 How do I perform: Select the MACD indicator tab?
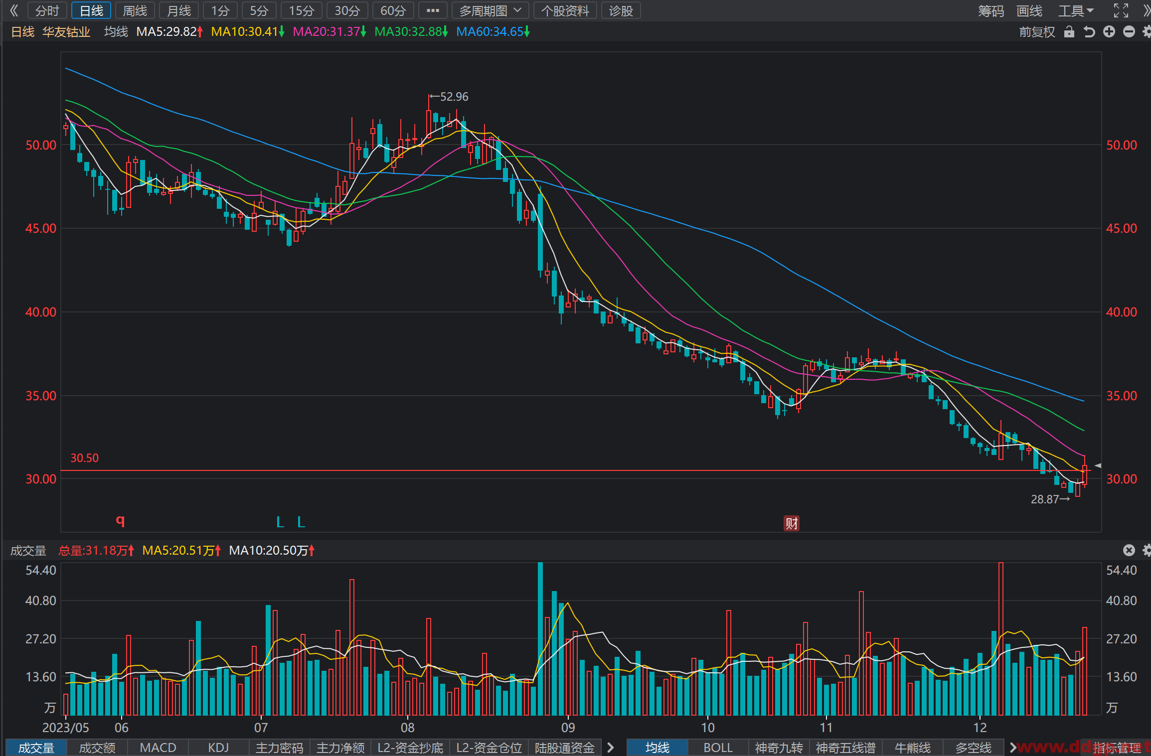click(158, 748)
